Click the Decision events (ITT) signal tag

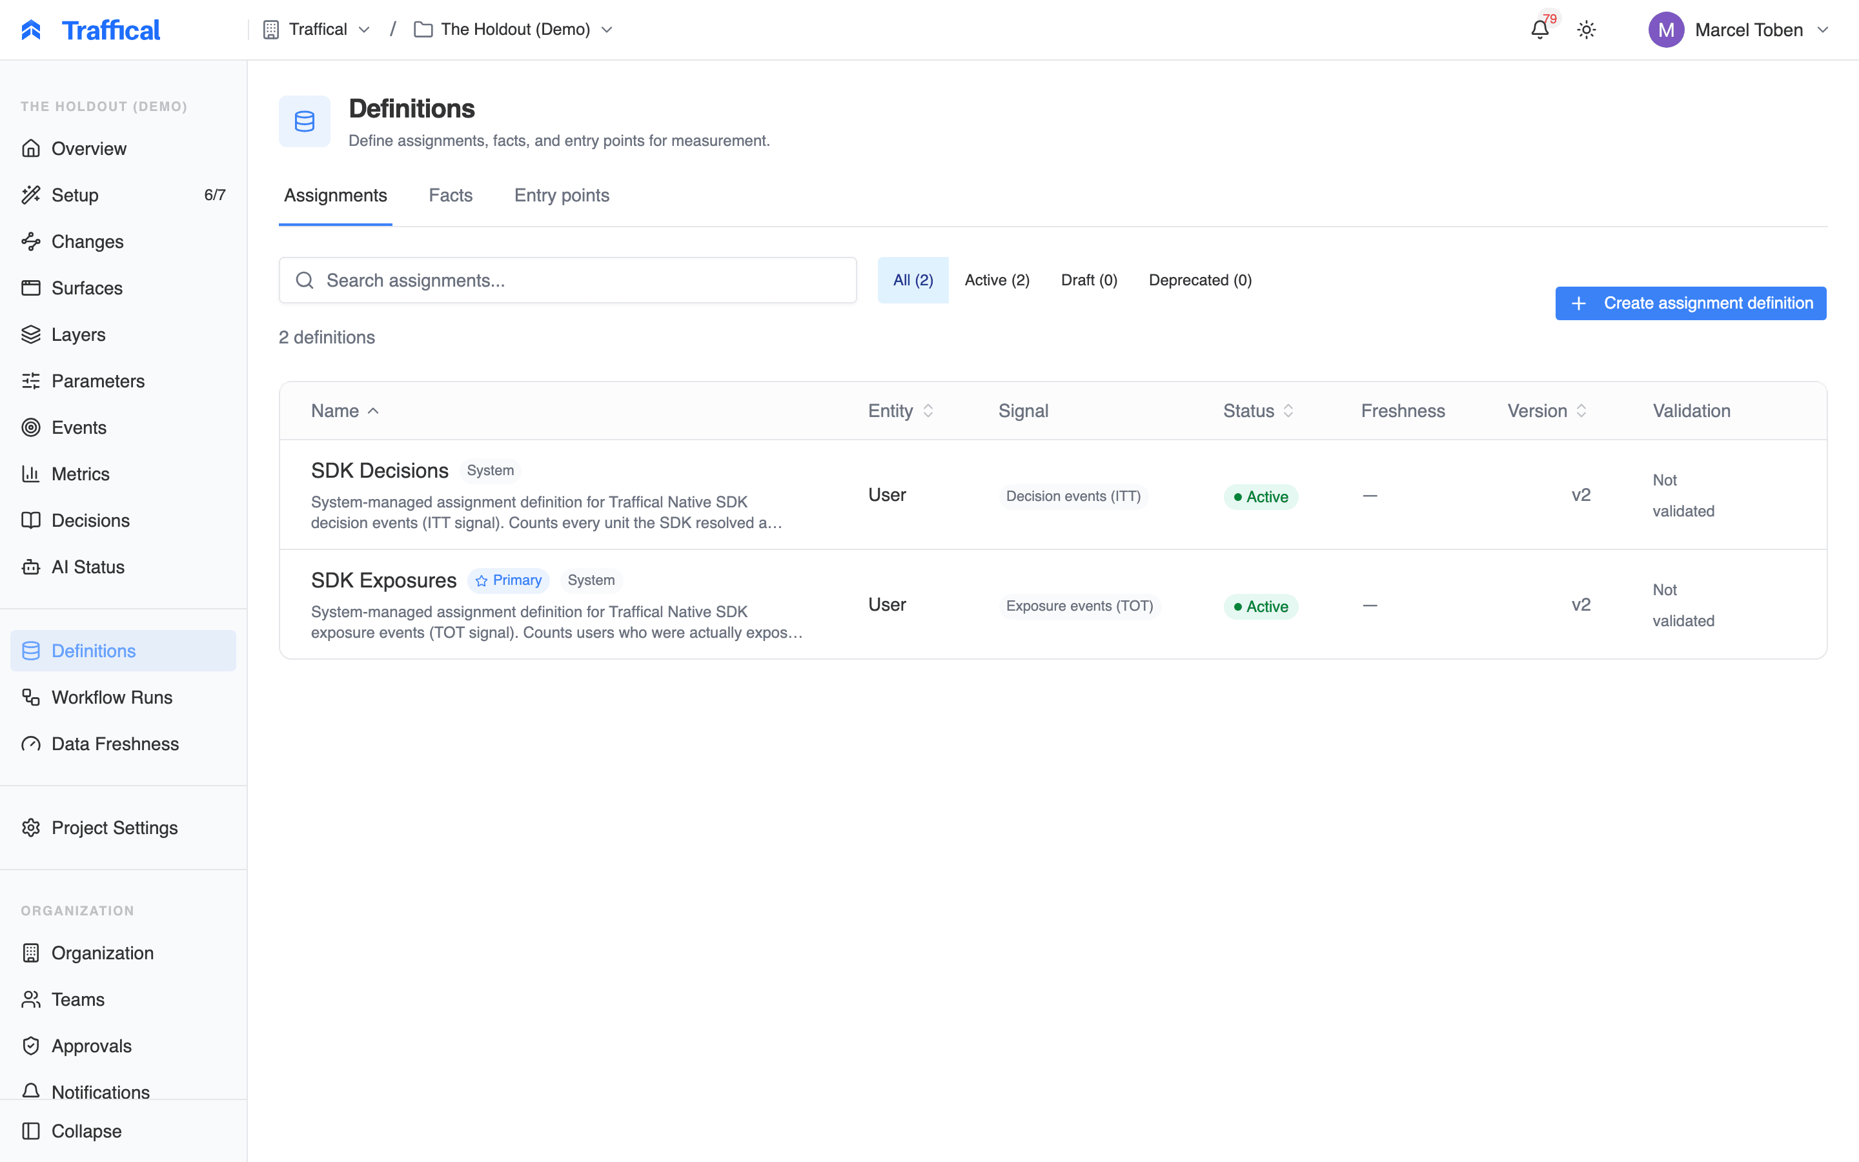pos(1073,496)
